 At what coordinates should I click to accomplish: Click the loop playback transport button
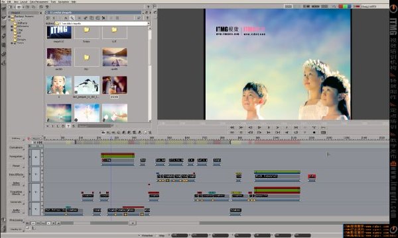[296, 132]
